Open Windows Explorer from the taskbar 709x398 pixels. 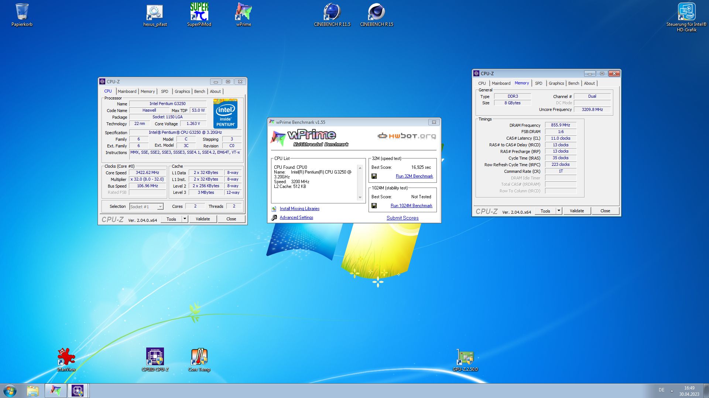[x=33, y=391]
